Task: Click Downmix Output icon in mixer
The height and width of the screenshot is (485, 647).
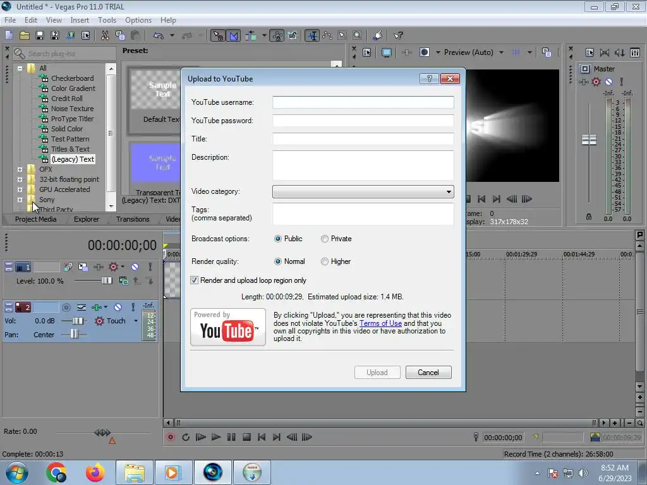Action: (x=605, y=52)
